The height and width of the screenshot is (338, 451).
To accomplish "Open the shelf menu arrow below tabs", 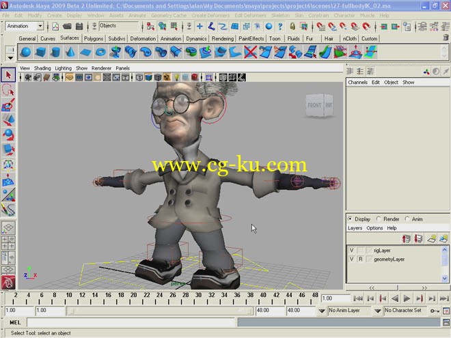I will 10,58.
